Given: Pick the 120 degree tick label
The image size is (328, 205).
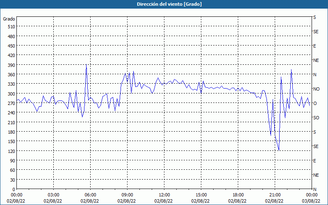Looking at the screenshot, I should (x=11, y=151).
